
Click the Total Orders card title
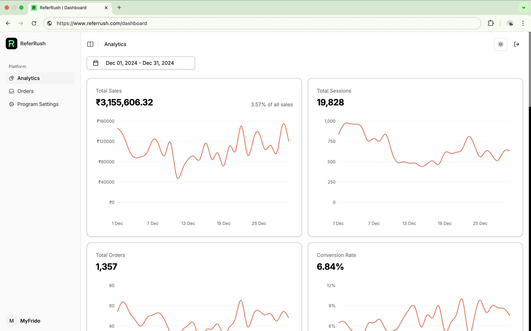tap(110, 255)
